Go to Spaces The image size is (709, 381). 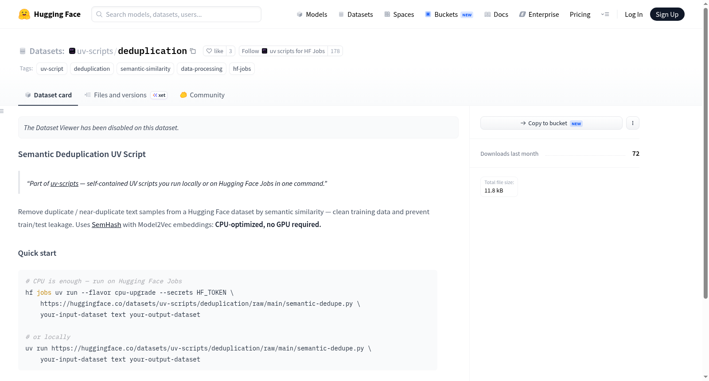(399, 14)
